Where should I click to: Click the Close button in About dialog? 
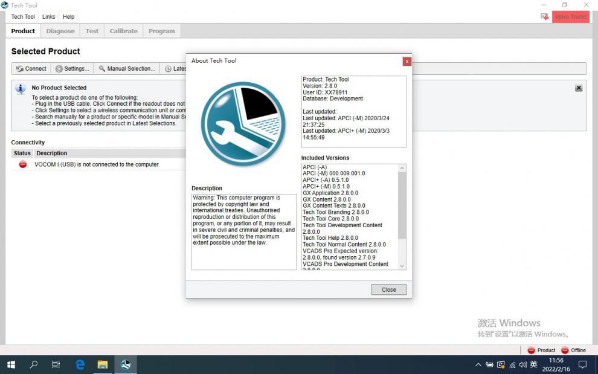click(x=388, y=289)
